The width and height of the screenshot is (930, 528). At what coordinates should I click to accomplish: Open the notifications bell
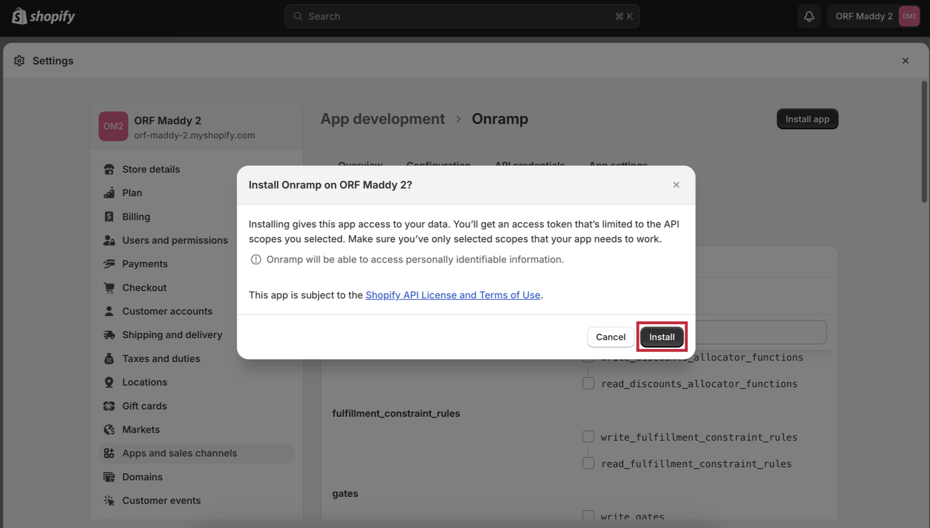(x=809, y=16)
